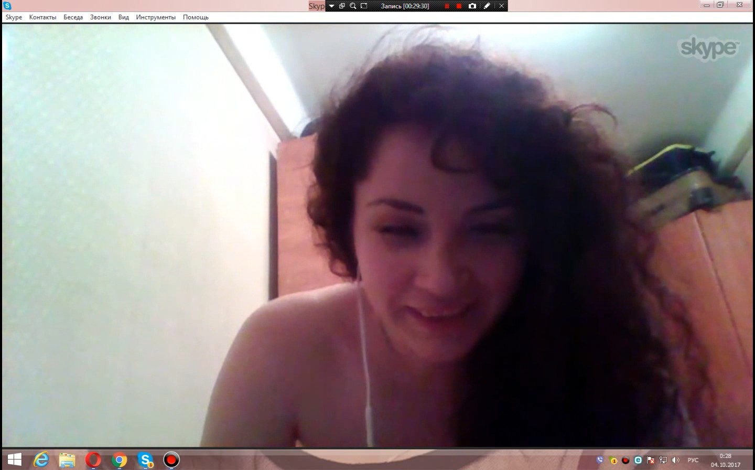Image resolution: width=755 pixels, height=470 pixels.
Task: Open the Вид menu
Action: 124,17
